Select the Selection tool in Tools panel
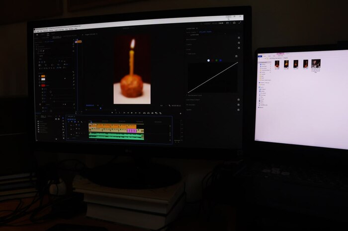The width and height of the screenshot is (348, 231). click(63, 118)
